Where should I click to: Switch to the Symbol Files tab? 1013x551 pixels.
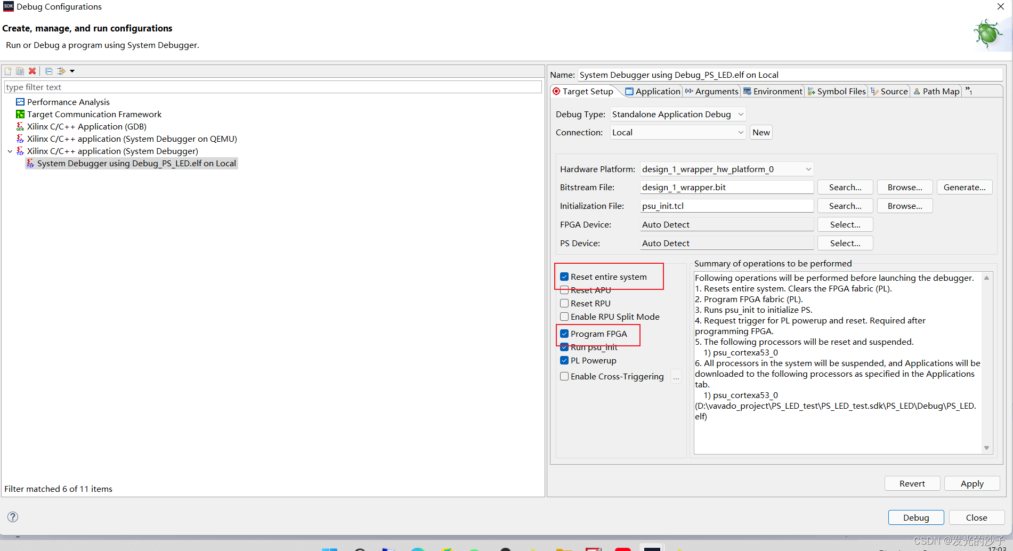pos(837,91)
